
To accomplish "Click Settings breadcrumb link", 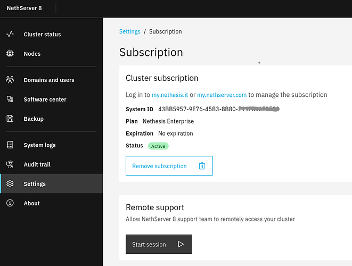I will [129, 31].
